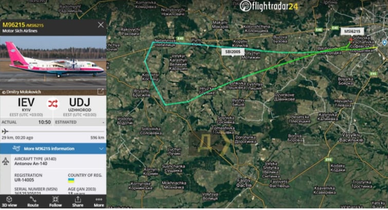Screen dimensions: 388x210
Task: Open the Share icon
Action: 78,199
